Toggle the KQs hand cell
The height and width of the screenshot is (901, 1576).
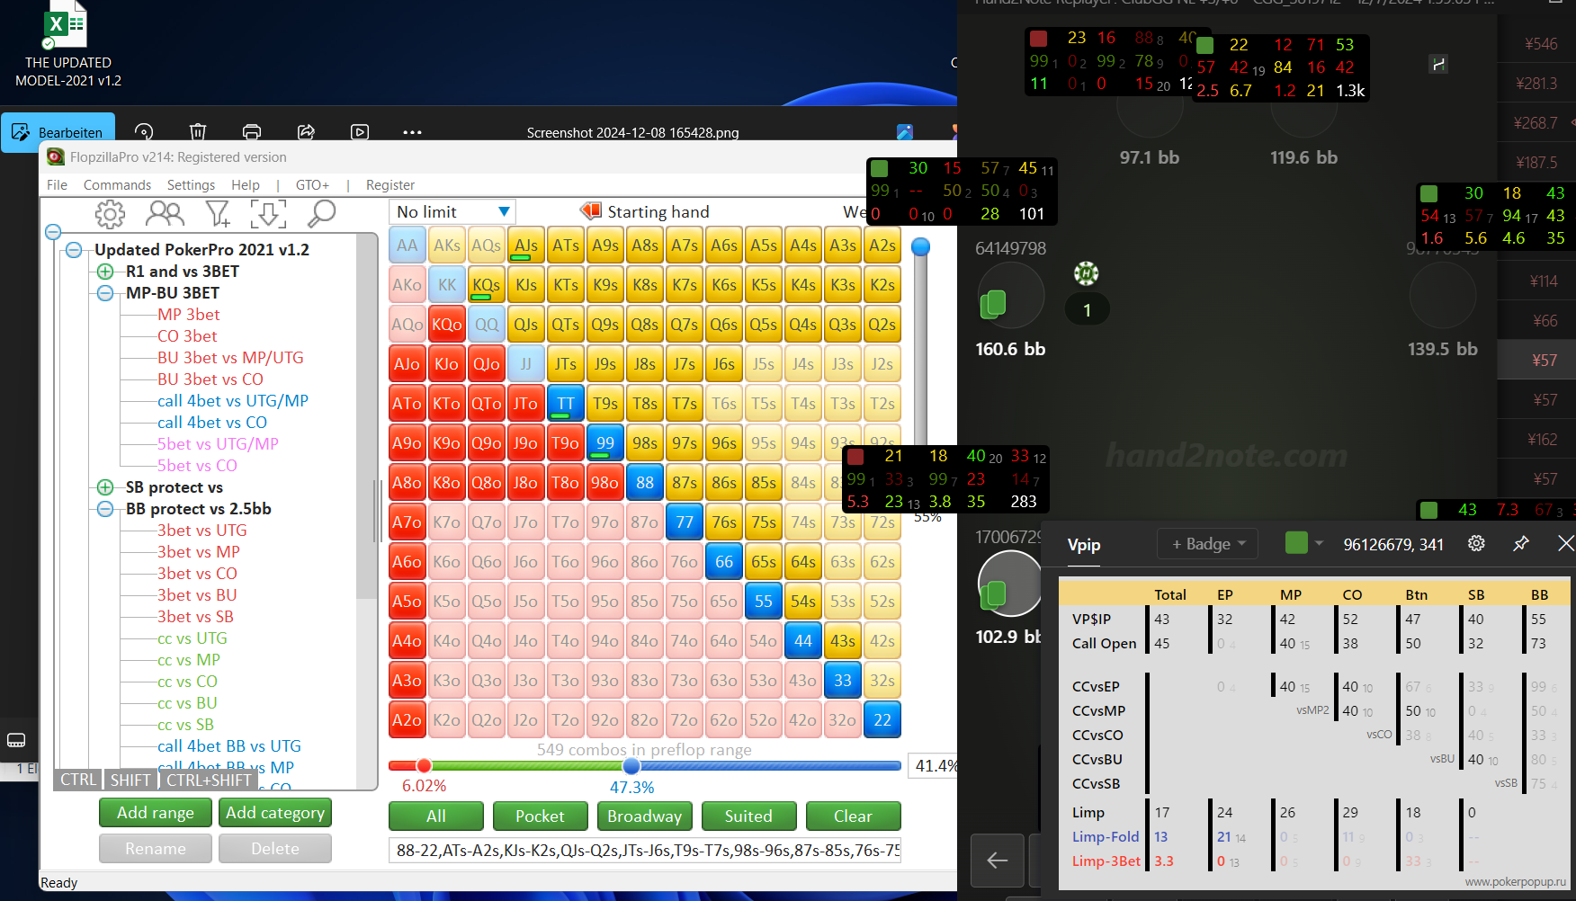pos(486,285)
